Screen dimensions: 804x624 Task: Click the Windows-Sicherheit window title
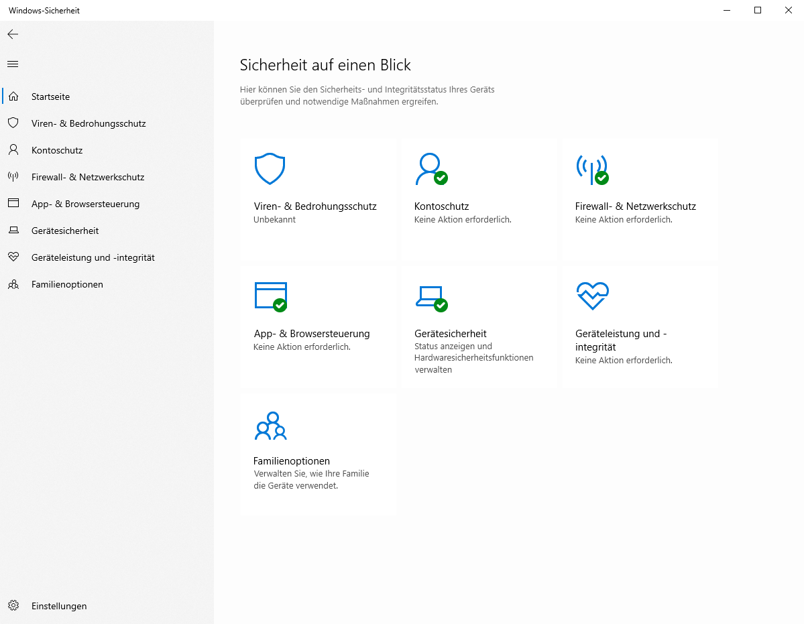coord(44,10)
